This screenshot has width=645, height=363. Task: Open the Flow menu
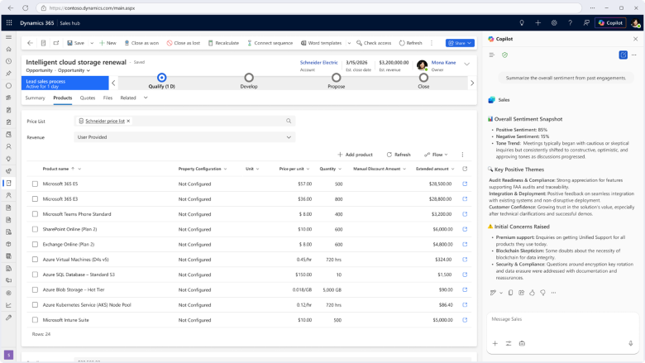(436, 155)
